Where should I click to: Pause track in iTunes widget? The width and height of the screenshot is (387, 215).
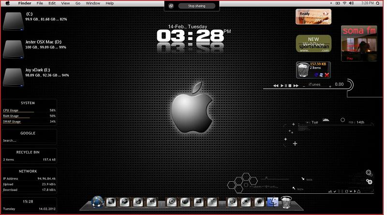pos(286,86)
